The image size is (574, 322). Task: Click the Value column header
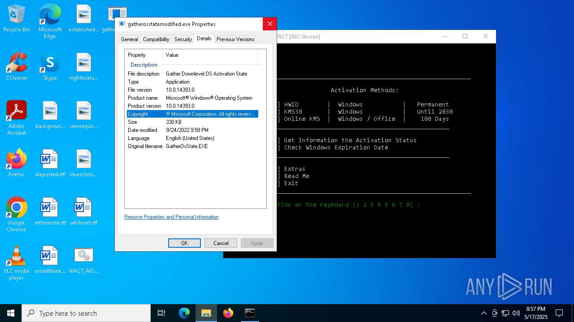210,55
